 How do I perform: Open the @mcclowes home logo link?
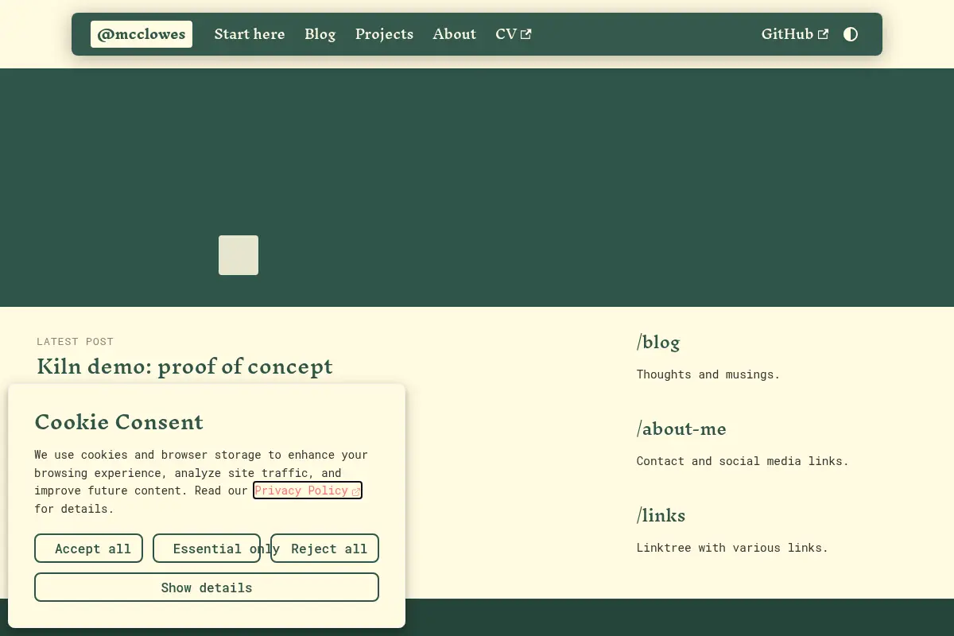(142, 34)
